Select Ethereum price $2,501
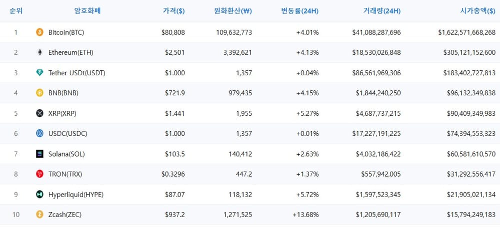 pyautogui.click(x=174, y=52)
